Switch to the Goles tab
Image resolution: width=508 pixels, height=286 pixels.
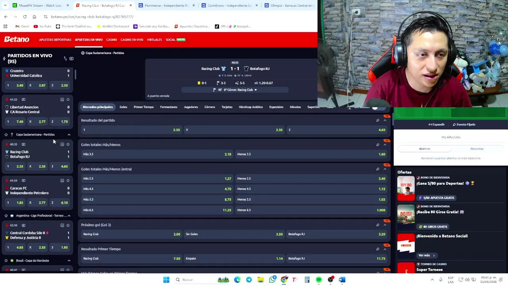[123, 107]
